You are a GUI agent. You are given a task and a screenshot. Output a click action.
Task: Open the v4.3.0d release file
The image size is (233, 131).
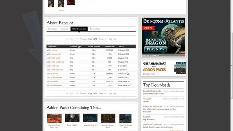pos(52,74)
